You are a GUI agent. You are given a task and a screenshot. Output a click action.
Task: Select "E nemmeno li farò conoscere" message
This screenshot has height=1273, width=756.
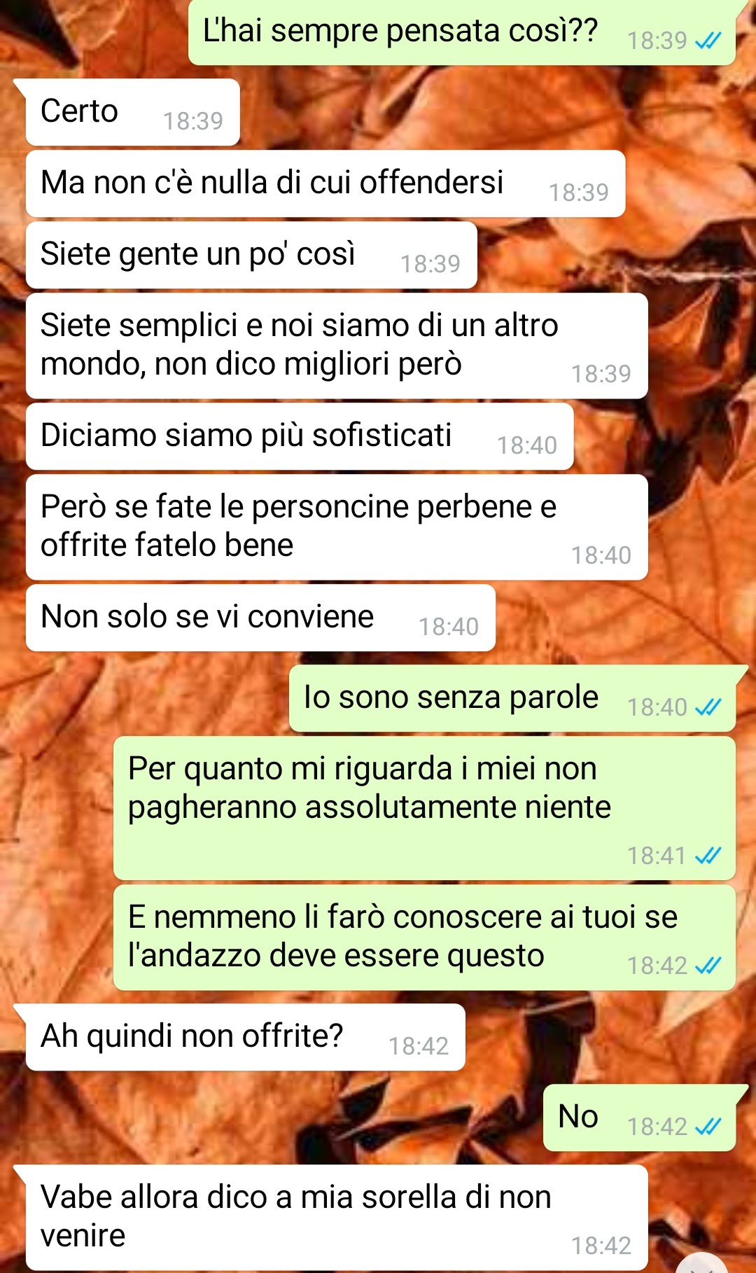(x=424, y=938)
